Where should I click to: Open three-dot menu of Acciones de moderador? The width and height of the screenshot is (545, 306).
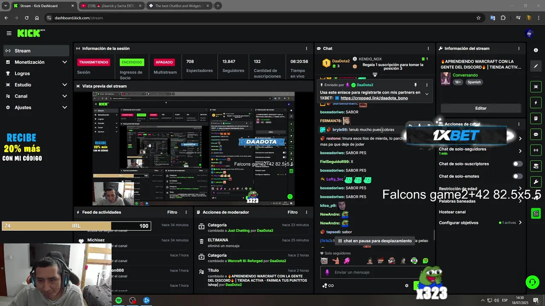pyautogui.click(x=307, y=212)
